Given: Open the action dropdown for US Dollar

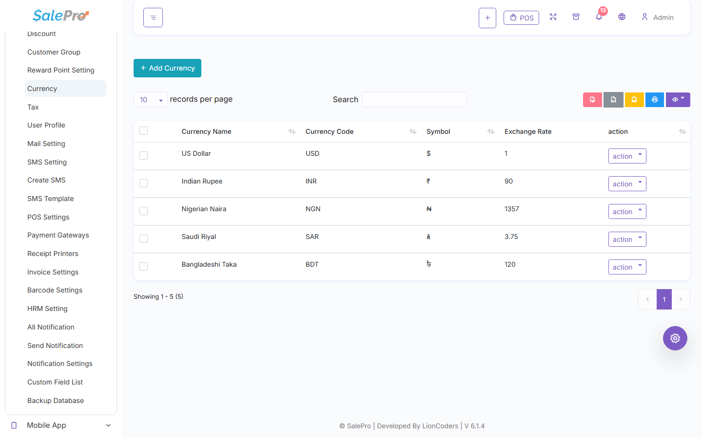Looking at the screenshot, I should [x=627, y=156].
